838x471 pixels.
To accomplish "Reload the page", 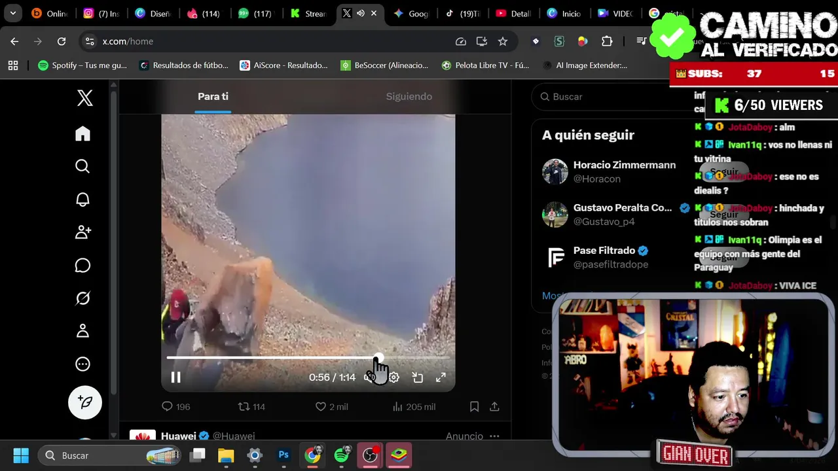I will [62, 41].
